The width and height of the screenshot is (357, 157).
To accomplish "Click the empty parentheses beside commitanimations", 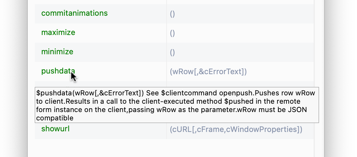I will tap(172, 14).
